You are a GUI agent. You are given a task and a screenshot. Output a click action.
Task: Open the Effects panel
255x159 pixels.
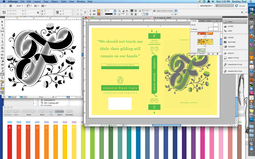tap(231, 53)
